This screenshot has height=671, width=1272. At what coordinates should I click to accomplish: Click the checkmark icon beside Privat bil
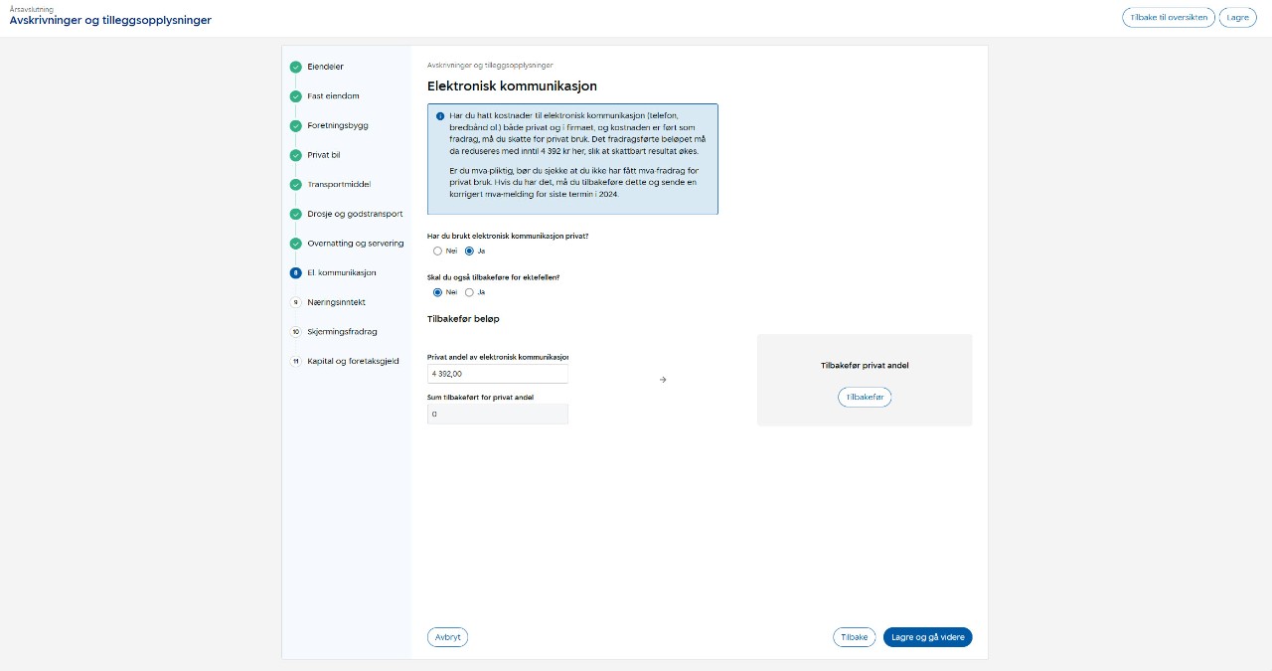295,156
